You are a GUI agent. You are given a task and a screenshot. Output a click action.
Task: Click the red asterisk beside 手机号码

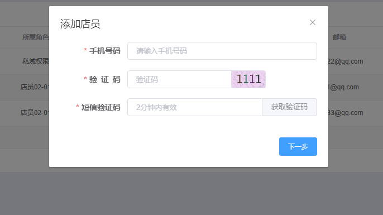tap(85, 50)
